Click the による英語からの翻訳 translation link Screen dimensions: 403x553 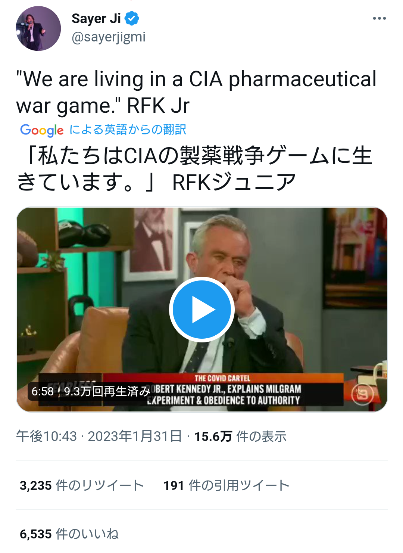128,130
